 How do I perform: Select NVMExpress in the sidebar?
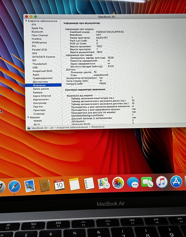click(39, 42)
